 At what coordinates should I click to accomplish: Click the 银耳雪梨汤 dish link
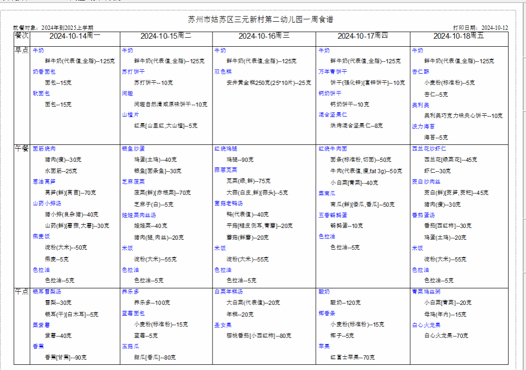pyautogui.click(x=47, y=292)
